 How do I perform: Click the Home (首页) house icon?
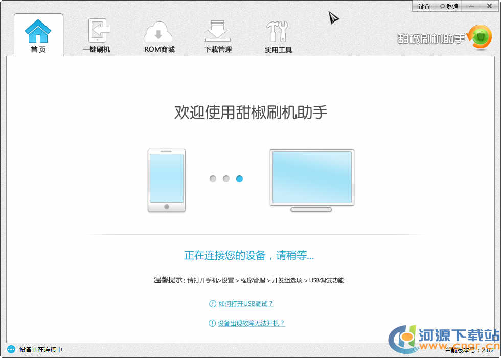(x=38, y=31)
